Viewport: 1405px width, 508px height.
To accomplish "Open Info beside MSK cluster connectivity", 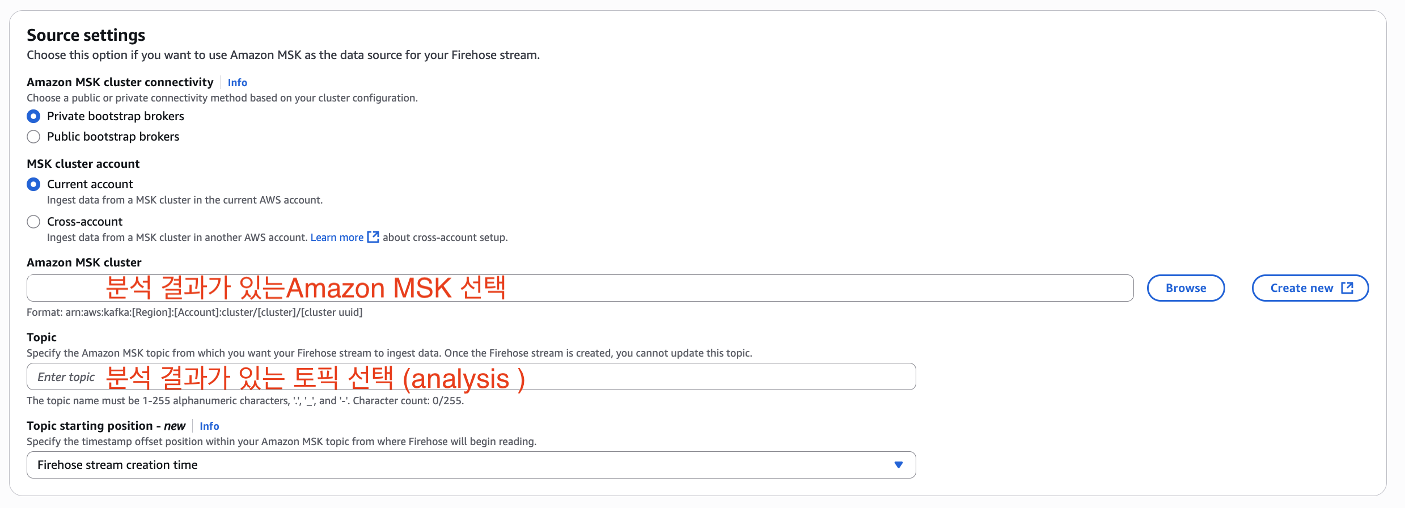I will [x=237, y=83].
